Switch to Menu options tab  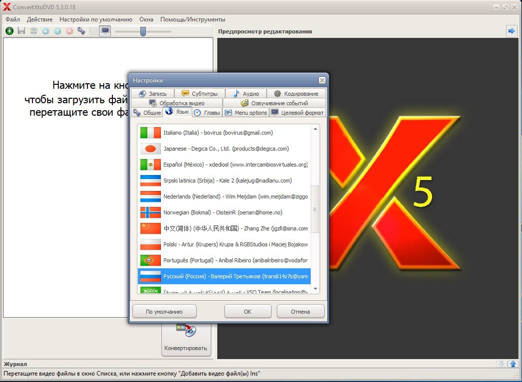[x=246, y=112]
